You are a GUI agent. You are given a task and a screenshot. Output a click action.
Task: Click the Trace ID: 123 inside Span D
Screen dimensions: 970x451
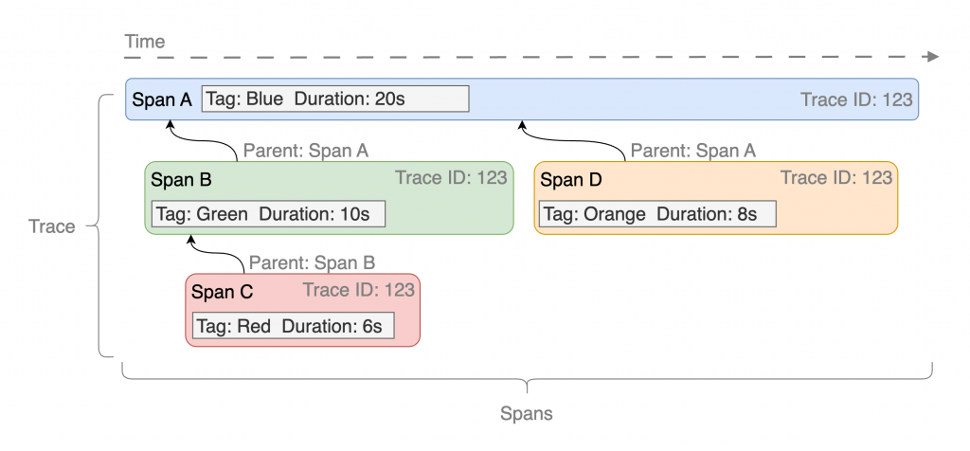pyautogui.click(x=836, y=178)
